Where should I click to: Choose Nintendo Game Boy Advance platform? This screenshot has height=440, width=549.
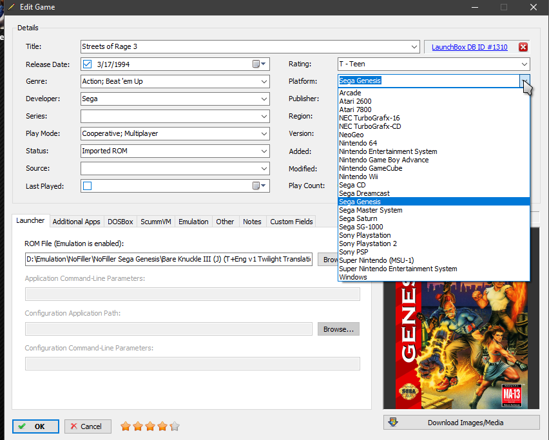click(x=434, y=160)
